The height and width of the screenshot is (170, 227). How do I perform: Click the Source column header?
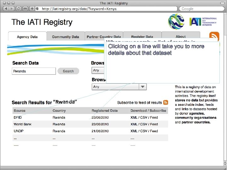tap(20, 110)
